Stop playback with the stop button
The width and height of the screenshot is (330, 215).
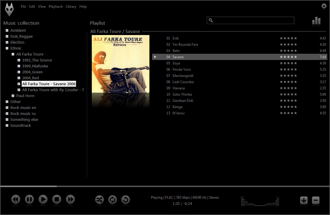[x=57, y=199]
